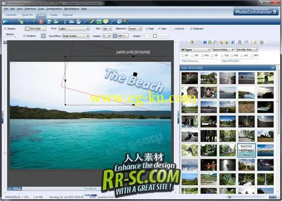Check the JPG file type filter
This screenshot has height=201, width=282.
(192, 56)
